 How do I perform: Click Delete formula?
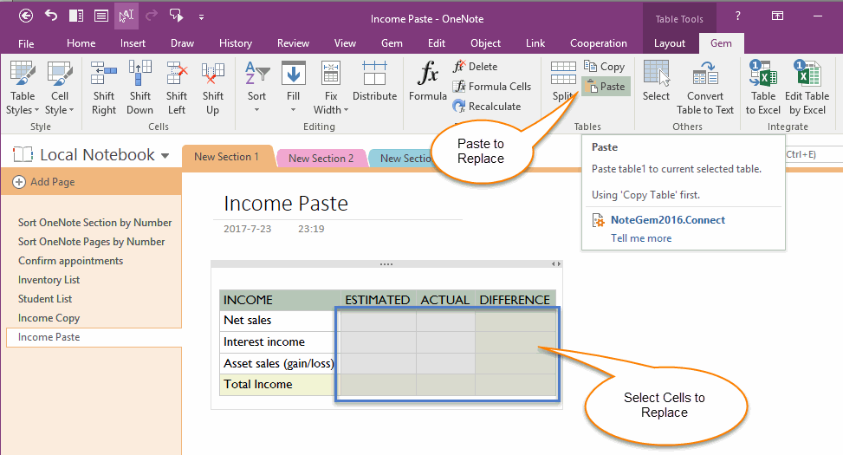click(476, 66)
